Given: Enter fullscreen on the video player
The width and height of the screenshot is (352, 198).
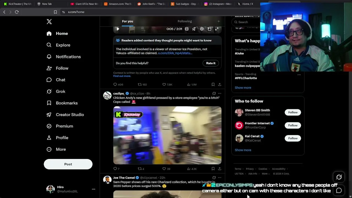Looking at the screenshot, I should 217,29.
